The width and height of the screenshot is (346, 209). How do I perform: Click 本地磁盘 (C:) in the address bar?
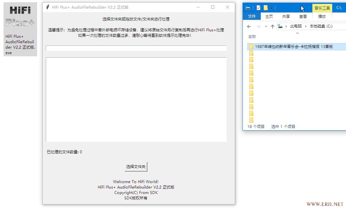pos(321,26)
